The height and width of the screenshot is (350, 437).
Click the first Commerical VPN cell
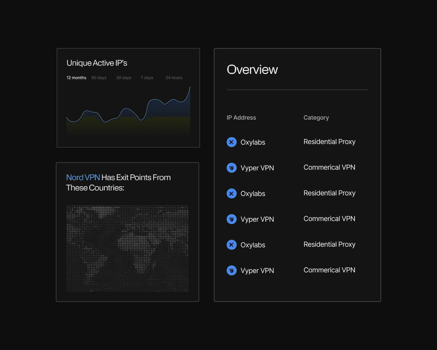point(329,167)
